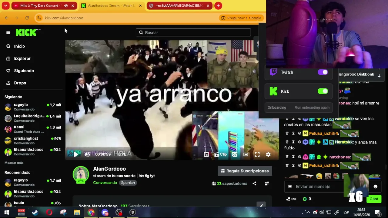The width and height of the screenshot is (388, 218).
Task: Expand Mostrar más in following list
Action: pyautogui.click(x=14, y=163)
